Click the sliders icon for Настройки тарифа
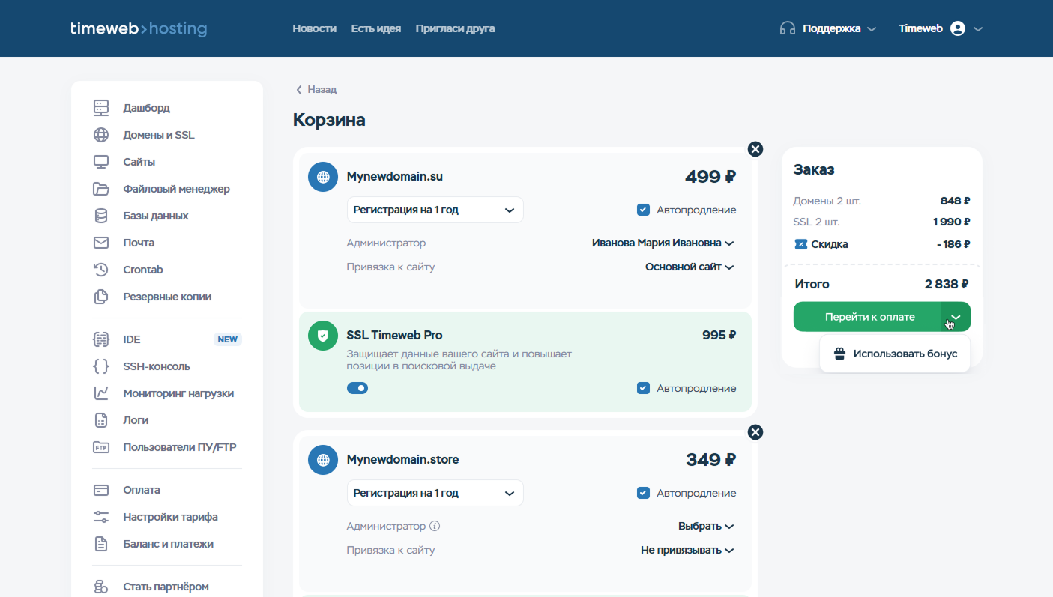 point(101,517)
